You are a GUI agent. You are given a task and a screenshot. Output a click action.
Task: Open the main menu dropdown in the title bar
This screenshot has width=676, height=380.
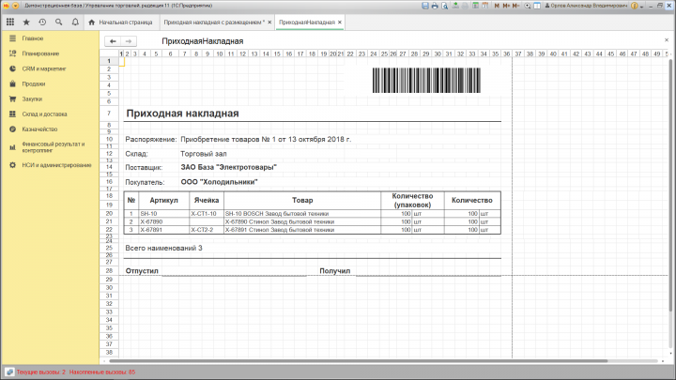(x=16, y=6)
